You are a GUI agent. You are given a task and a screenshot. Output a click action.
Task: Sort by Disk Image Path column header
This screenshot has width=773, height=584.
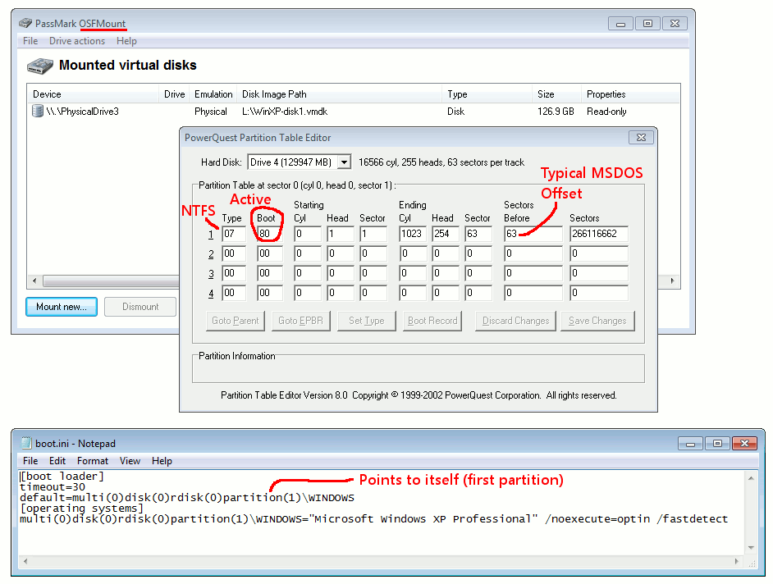pyautogui.click(x=340, y=94)
